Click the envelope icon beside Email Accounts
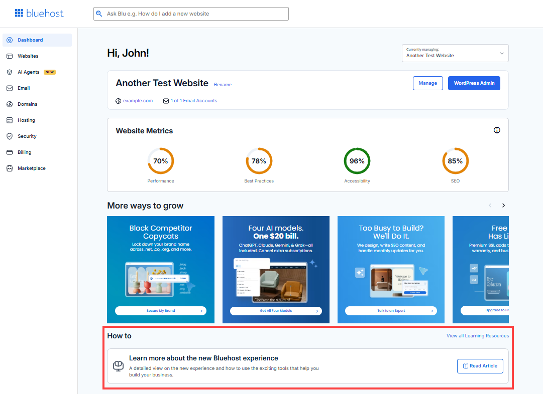Viewport: 543px width, 394px height. coord(166,101)
